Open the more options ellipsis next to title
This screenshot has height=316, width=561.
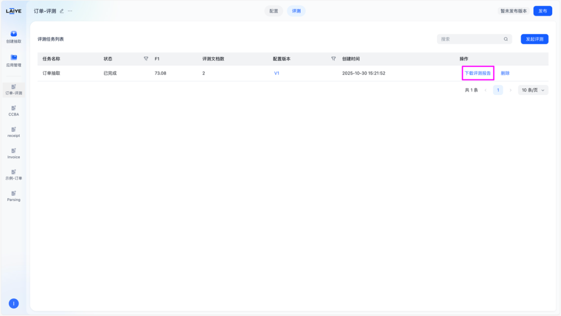click(x=71, y=10)
